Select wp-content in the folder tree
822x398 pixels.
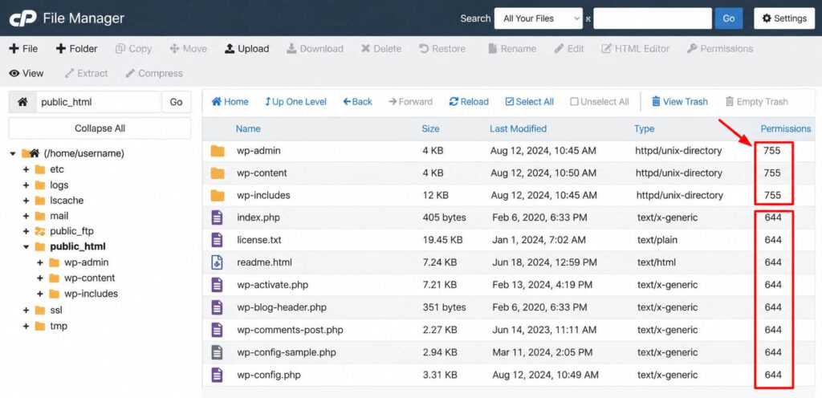[x=90, y=278]
